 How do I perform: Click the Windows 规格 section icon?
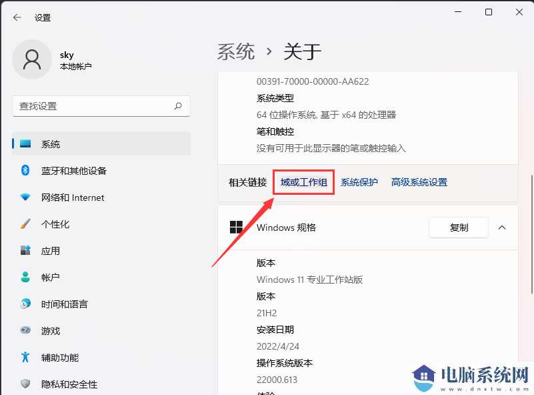[x=236, y=228]
